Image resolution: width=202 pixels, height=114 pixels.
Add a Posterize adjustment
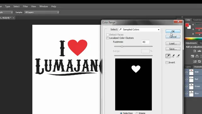199,61
